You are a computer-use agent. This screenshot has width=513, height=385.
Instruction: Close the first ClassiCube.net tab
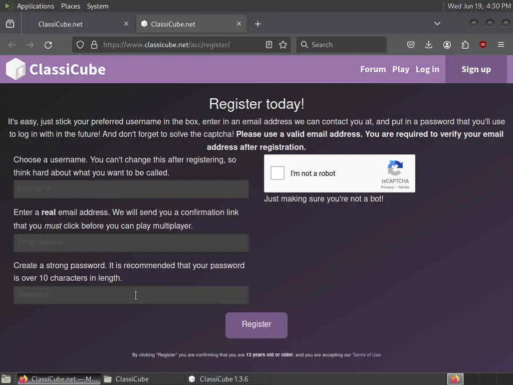coord(126,24)
